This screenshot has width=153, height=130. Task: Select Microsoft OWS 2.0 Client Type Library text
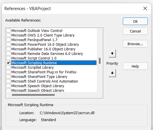(43, 35)
